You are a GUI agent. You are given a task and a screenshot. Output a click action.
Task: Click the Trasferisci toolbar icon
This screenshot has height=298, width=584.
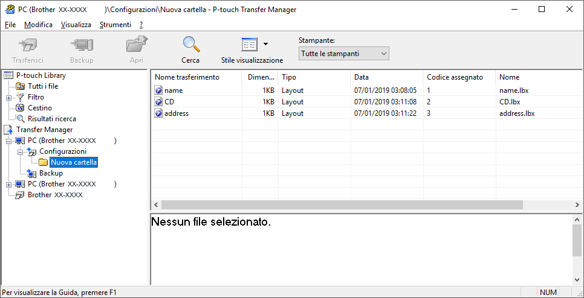[x=28, y=45]
